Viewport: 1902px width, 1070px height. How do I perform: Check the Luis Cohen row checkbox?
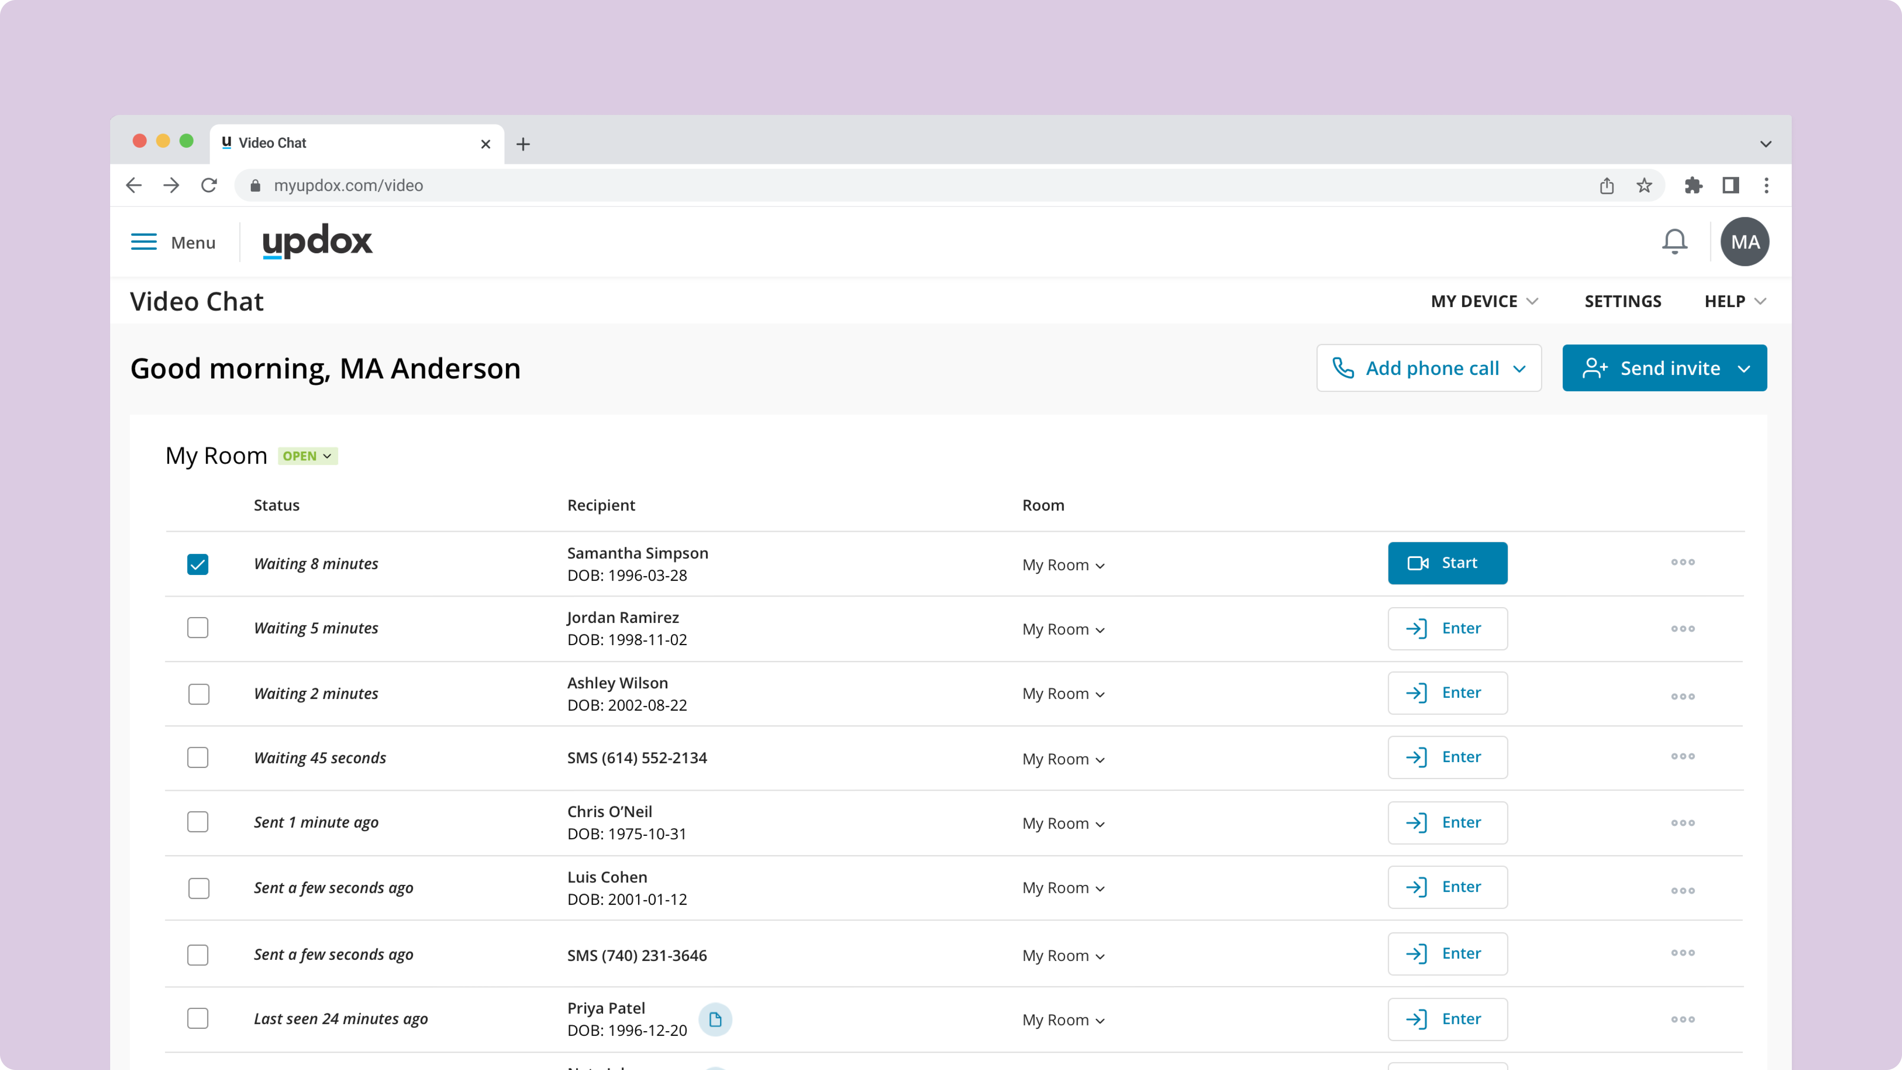tap(199, 888)
